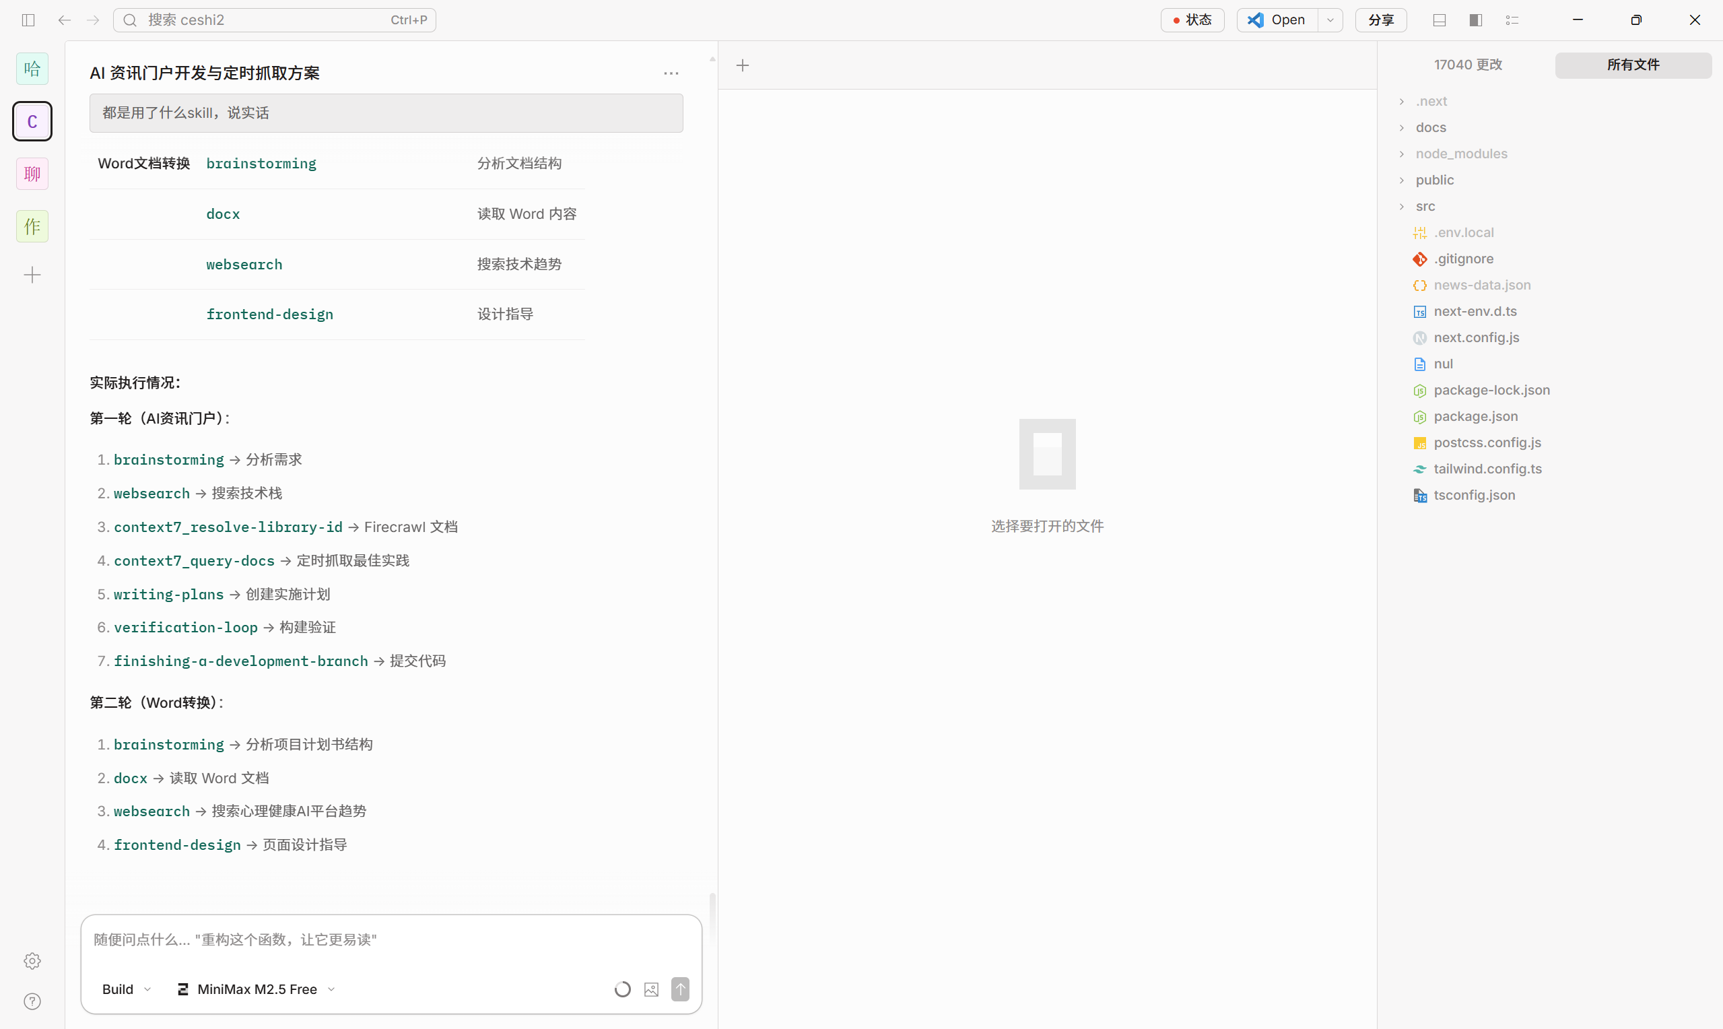Open the Build mode dropdown
1723x1029 pixels.
click(125, 989)
